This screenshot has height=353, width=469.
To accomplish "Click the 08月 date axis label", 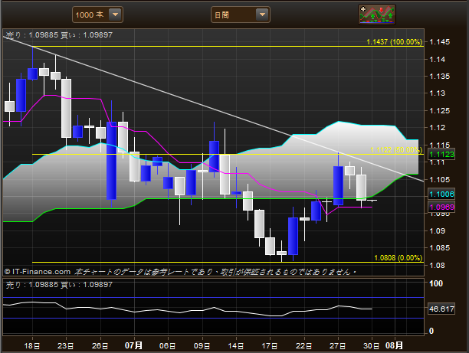I will pos(394,345).
